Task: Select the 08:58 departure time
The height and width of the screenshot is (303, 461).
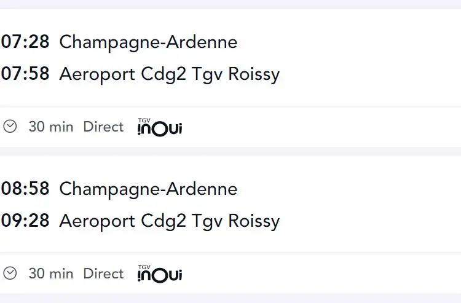Action: [25, 189]
